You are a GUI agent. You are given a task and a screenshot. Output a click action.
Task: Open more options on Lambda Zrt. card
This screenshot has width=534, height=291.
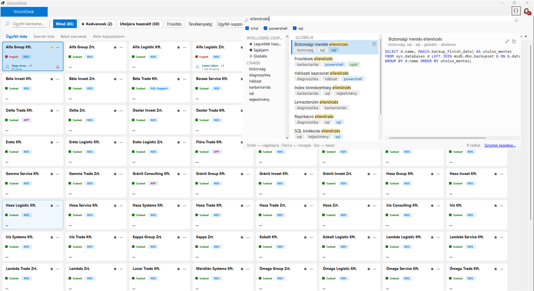click(x=121, y=269)
